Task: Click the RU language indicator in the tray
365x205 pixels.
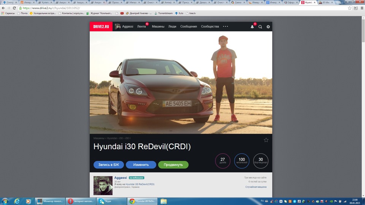Action: [262, 201]
